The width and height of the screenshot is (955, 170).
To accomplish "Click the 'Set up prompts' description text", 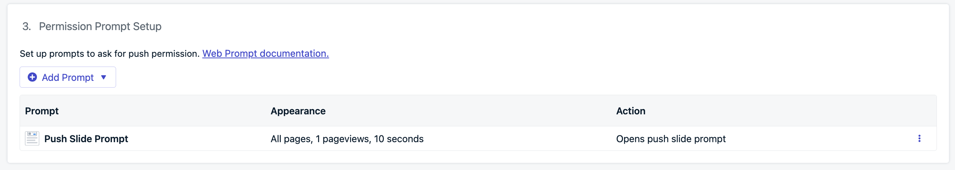I will (x=110, y=54).
